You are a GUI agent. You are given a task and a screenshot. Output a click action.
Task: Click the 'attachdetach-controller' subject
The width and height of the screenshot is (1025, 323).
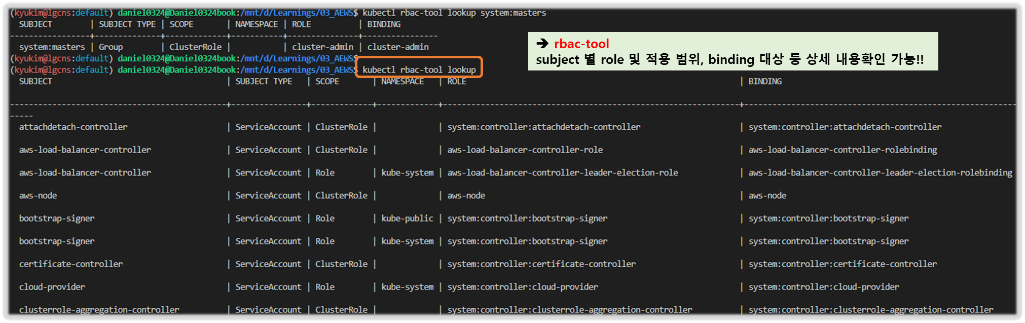pyautogui.click(x=74, y=127)
